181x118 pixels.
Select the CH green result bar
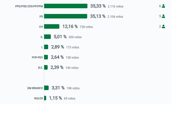(52, 26)
